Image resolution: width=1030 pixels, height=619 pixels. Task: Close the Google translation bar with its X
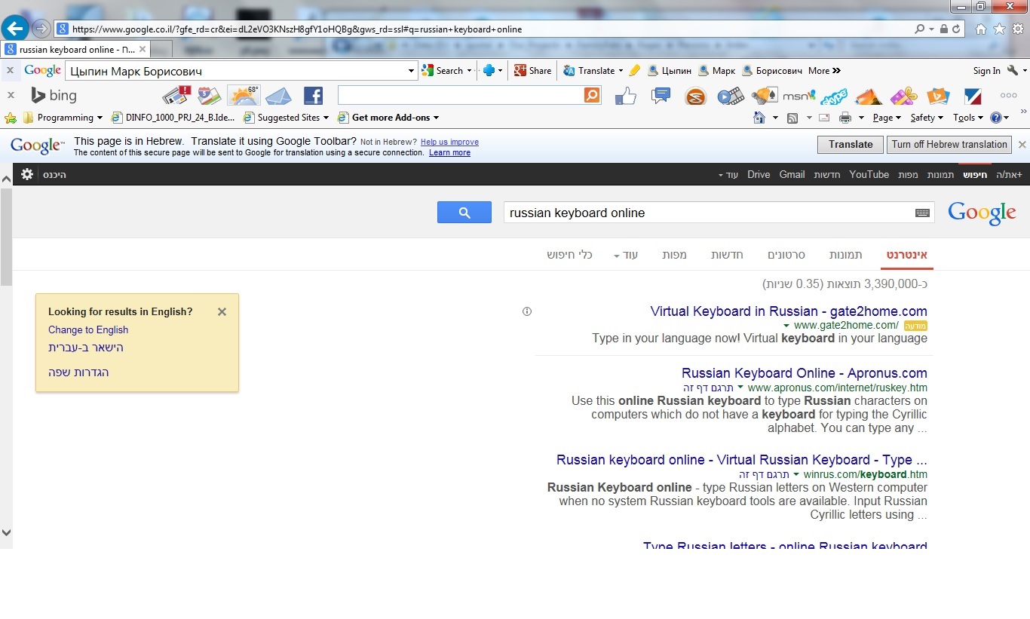pos(1022,144)
